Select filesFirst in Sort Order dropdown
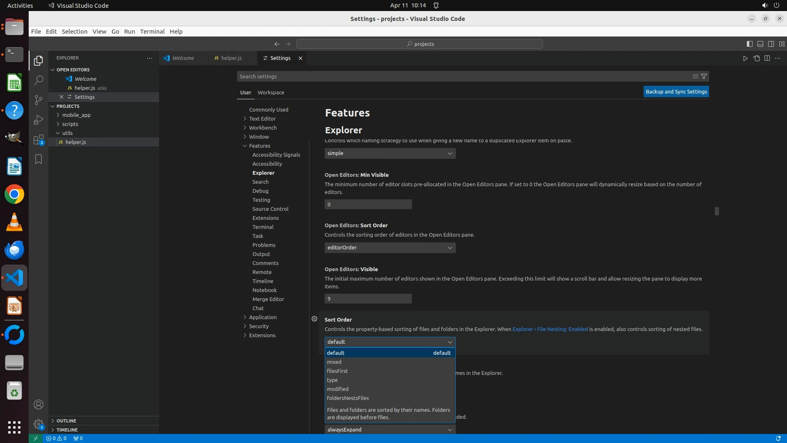The image size is (787, 443). click(x=337, y=371)
